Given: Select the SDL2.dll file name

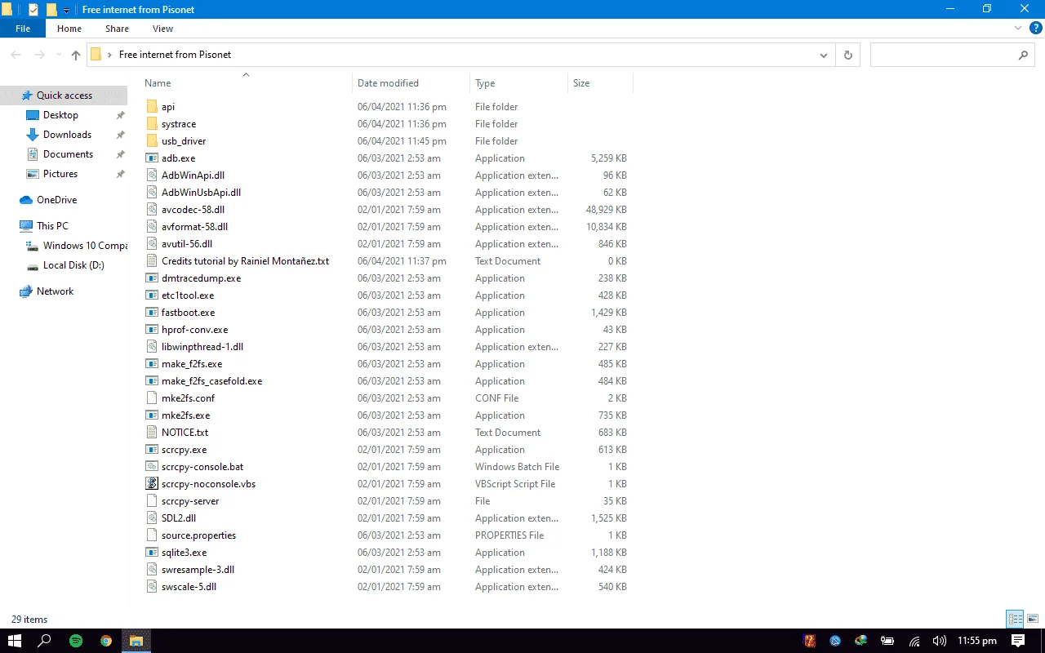Looking at the screenshot, I should tap(179, 518).
